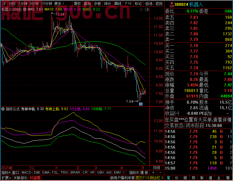Switch indicator to VR

click(92, 173)
